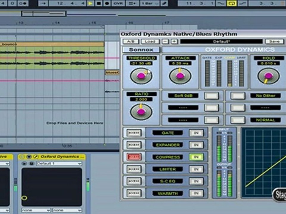The height and width of the screenshot is (214, 286).
Task: Click red ACCESS button for COMPRESS
Action: click(x=134, y=157)
